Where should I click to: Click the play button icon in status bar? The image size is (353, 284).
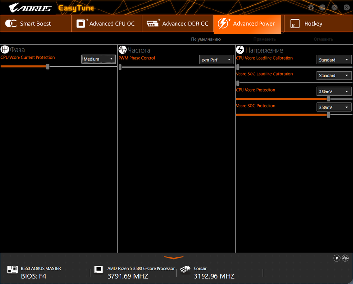336,258
